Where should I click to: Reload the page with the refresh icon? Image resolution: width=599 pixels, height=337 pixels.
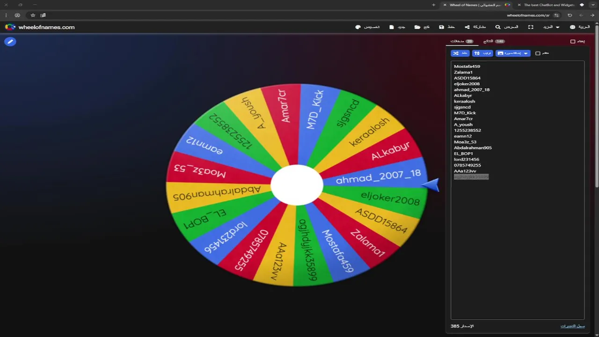[570, 15]
